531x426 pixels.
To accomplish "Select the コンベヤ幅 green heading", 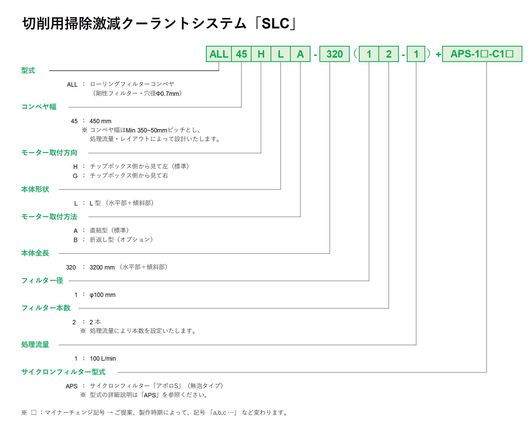I will coord(39,107).
